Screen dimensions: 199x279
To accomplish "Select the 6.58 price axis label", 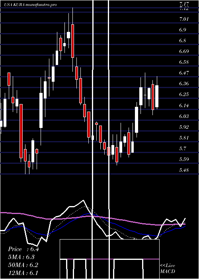I will [184, 62].
